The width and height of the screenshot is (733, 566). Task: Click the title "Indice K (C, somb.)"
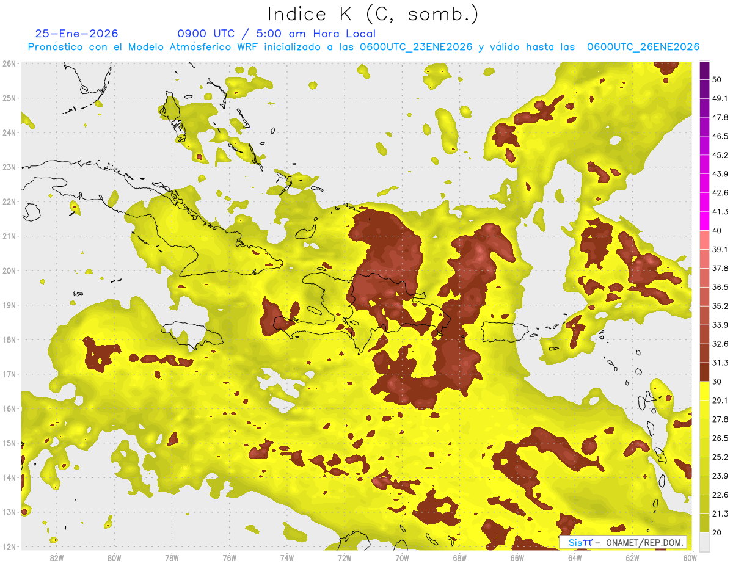coord(373,15)
